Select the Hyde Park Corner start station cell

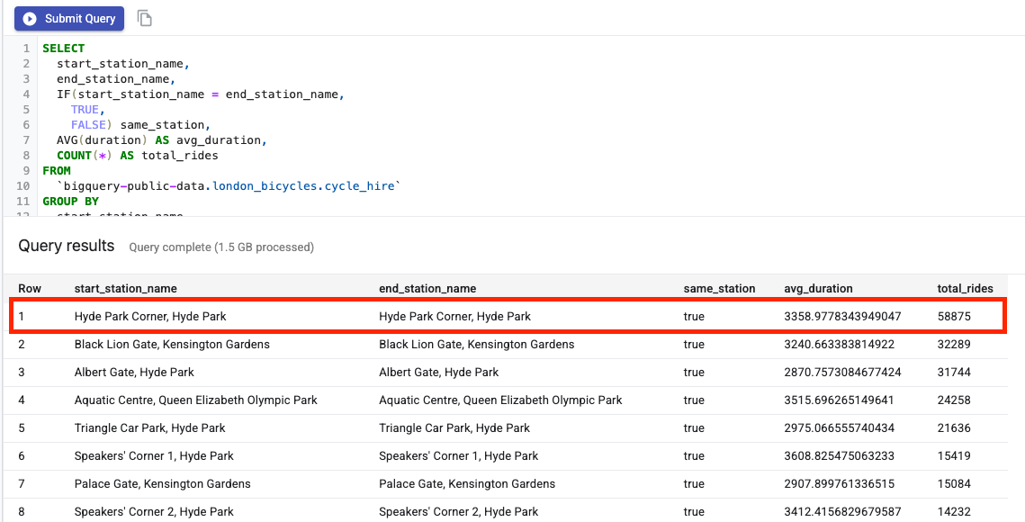pos(150,317)
